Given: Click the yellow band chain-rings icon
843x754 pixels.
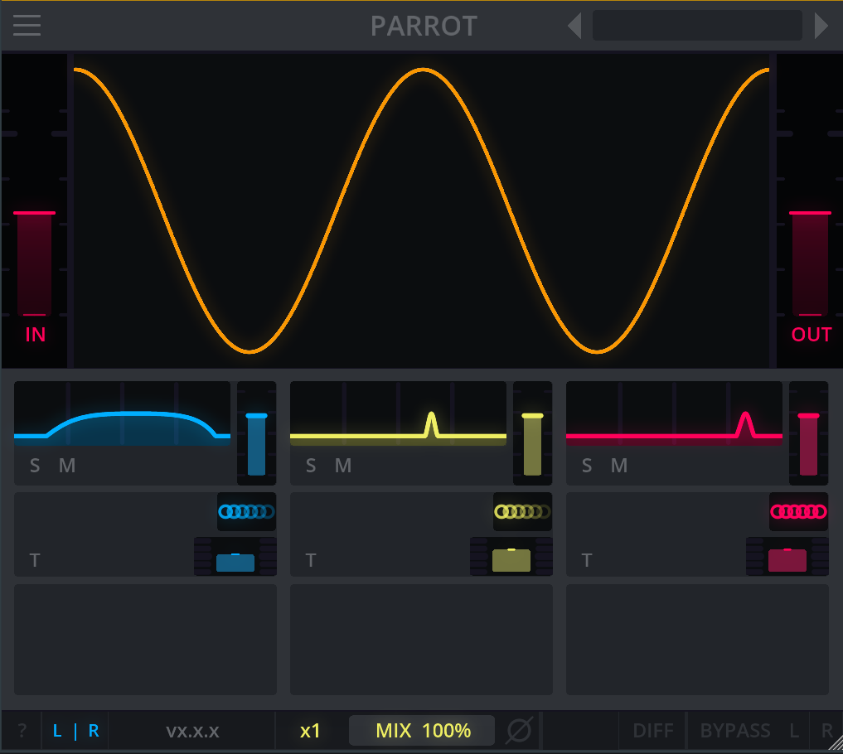Looking at the screenshot, I should tap(522, 511).
